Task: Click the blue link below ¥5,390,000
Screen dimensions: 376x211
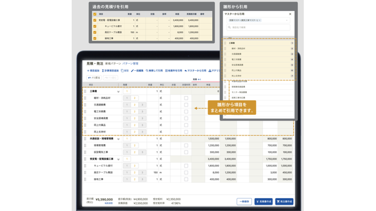Action: click(x=109, y=203)
